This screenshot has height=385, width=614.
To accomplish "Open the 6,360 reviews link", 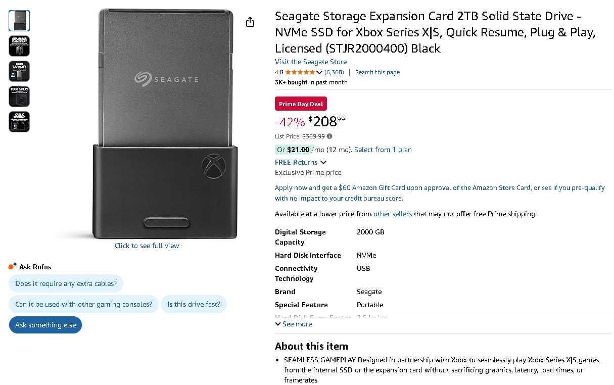I will point(334,72).
